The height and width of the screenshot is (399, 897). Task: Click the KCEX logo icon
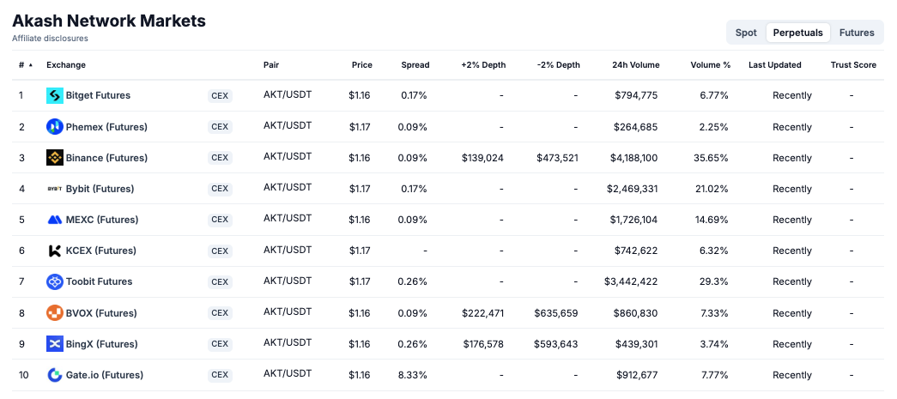[55, 251]
